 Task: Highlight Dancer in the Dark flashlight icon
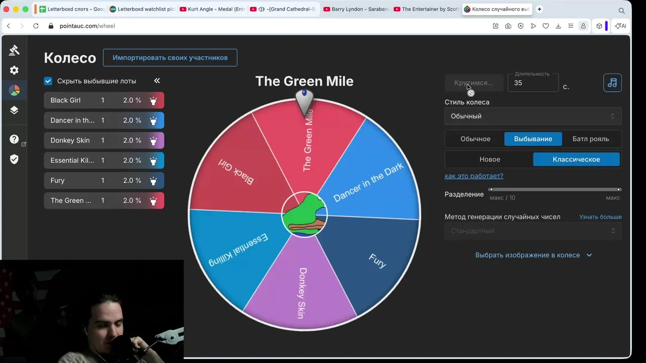click(153, 120)
